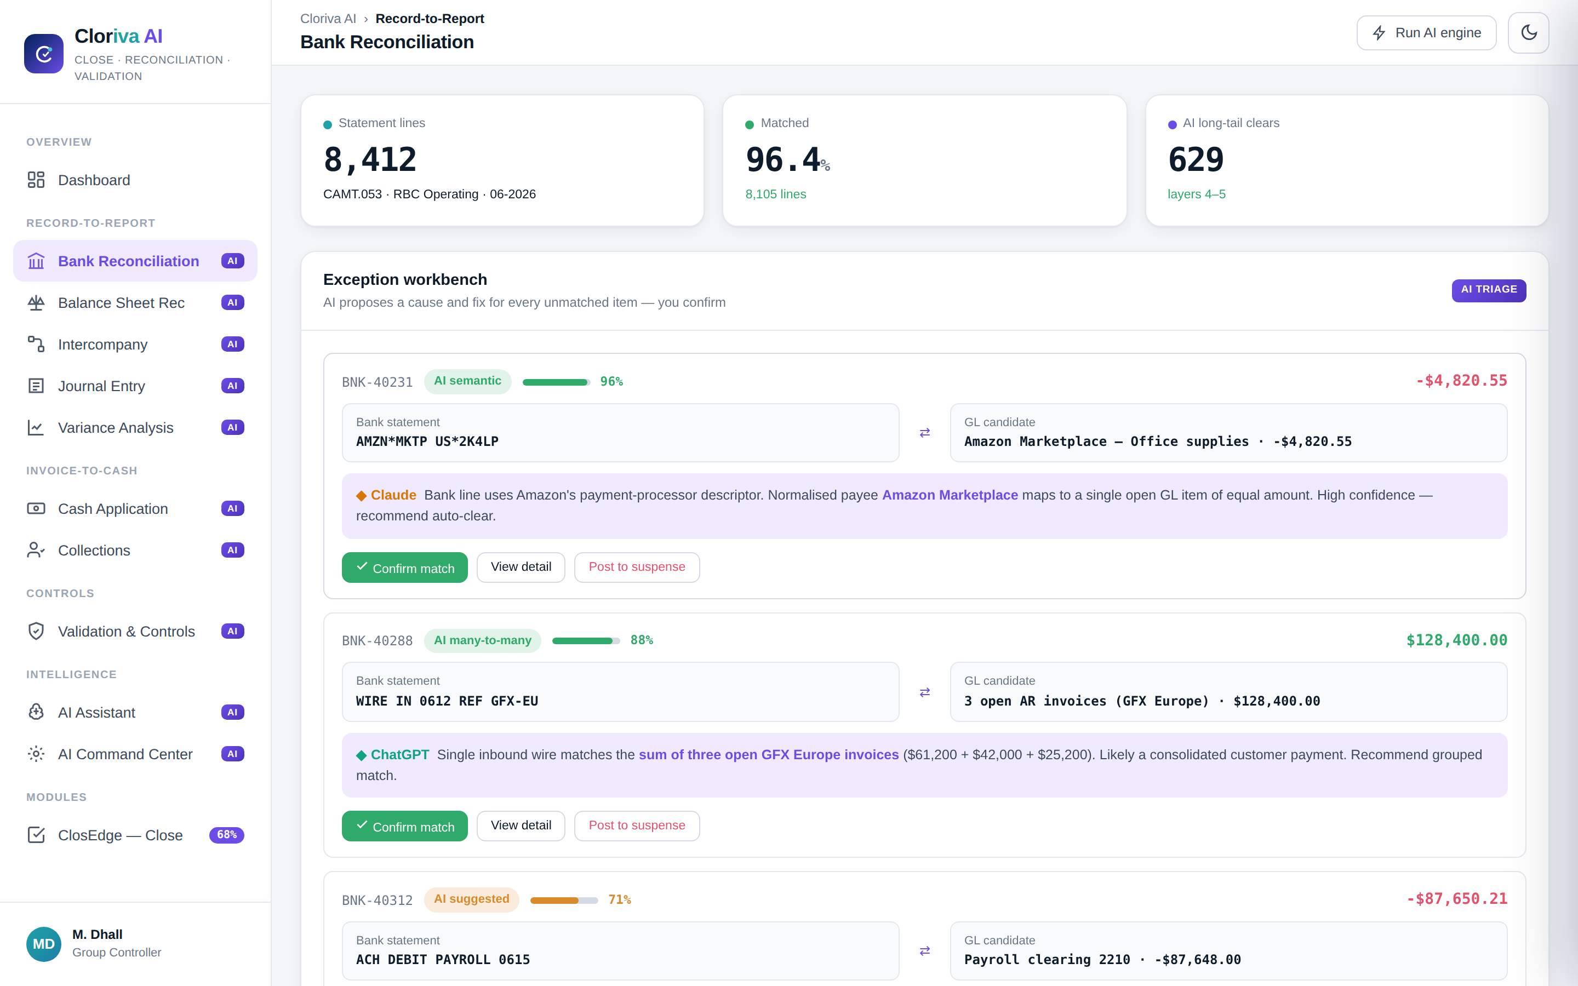Click the Variance Analysis chart icon
Image resolution: width=1578 pixels, height=986 pixels.
(36, 428)
